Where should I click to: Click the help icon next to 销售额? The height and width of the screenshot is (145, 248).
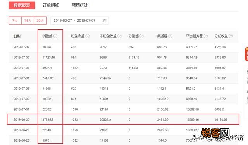point(55,36)
